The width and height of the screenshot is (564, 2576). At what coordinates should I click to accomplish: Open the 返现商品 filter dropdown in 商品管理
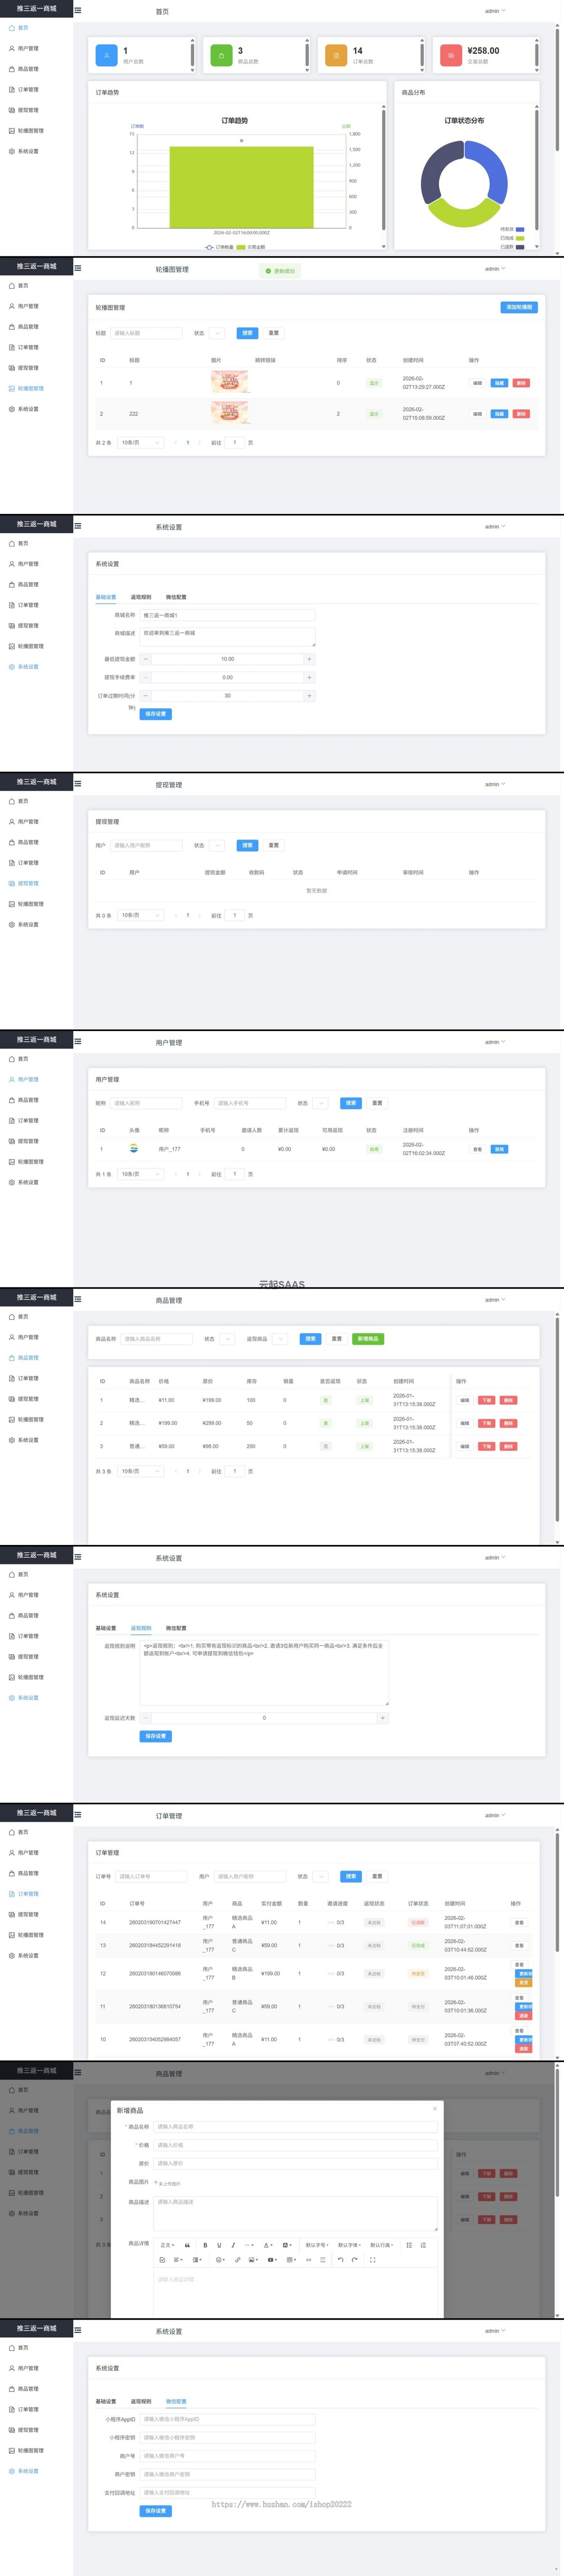(x=281, y=1338)
